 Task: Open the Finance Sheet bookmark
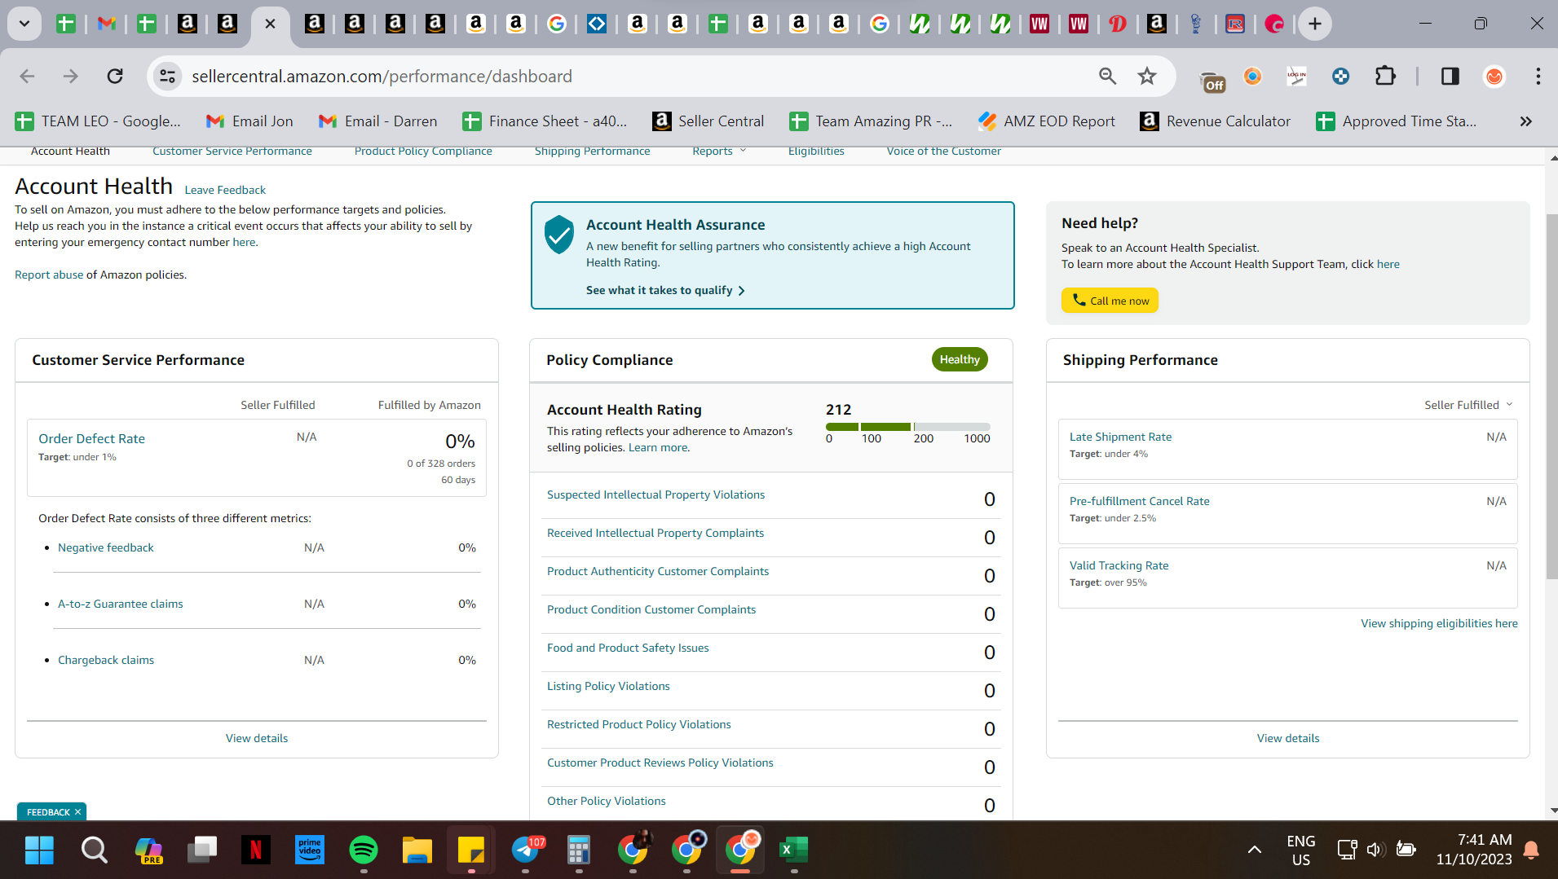click(x=545, y=121)
